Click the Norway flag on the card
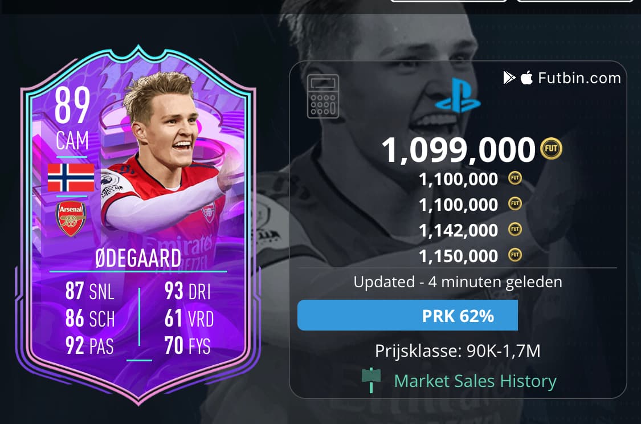Screen dimensions: 641x424 pyautogui.click(x=71, y=178)
